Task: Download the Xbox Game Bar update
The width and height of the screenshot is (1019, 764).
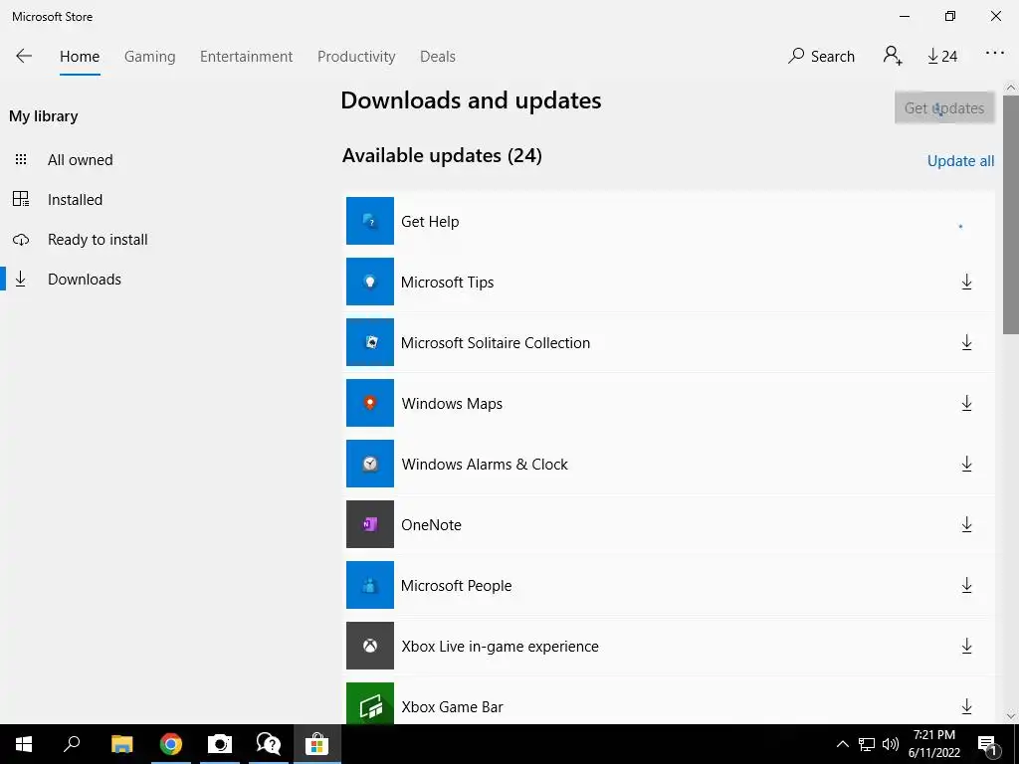Action: (x=966, y=706)
